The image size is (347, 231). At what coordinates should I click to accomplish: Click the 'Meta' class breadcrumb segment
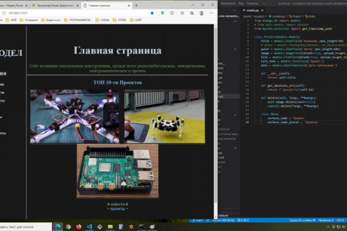coord(310,16)
